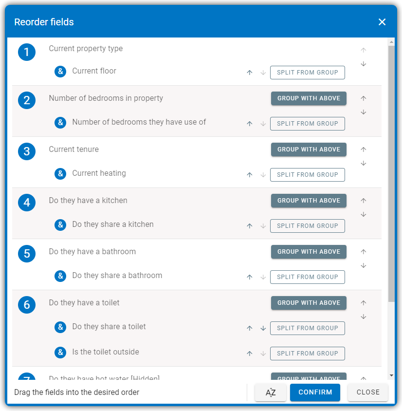Select the number 5 group badge

27,254
